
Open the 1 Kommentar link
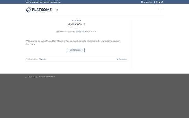pyautogui.click(x=122, y=59)
